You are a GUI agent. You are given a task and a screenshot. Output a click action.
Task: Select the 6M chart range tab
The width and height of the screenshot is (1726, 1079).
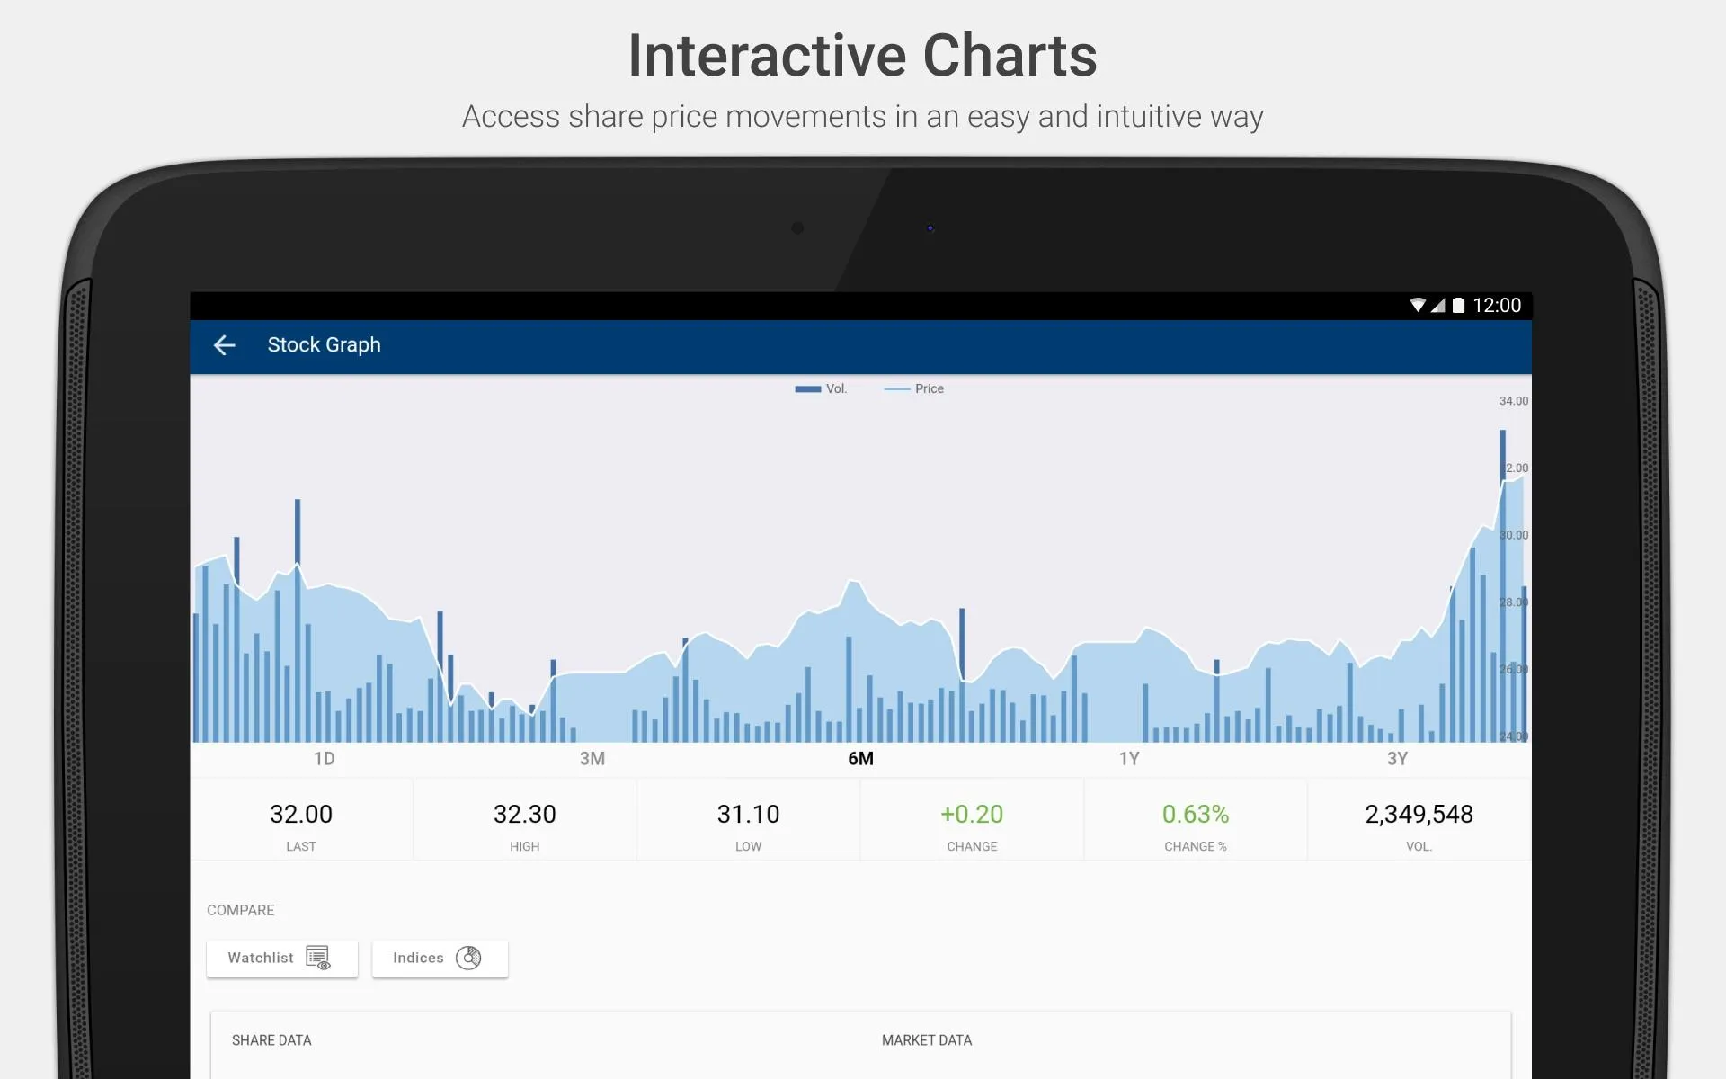[x=860, y=759]
